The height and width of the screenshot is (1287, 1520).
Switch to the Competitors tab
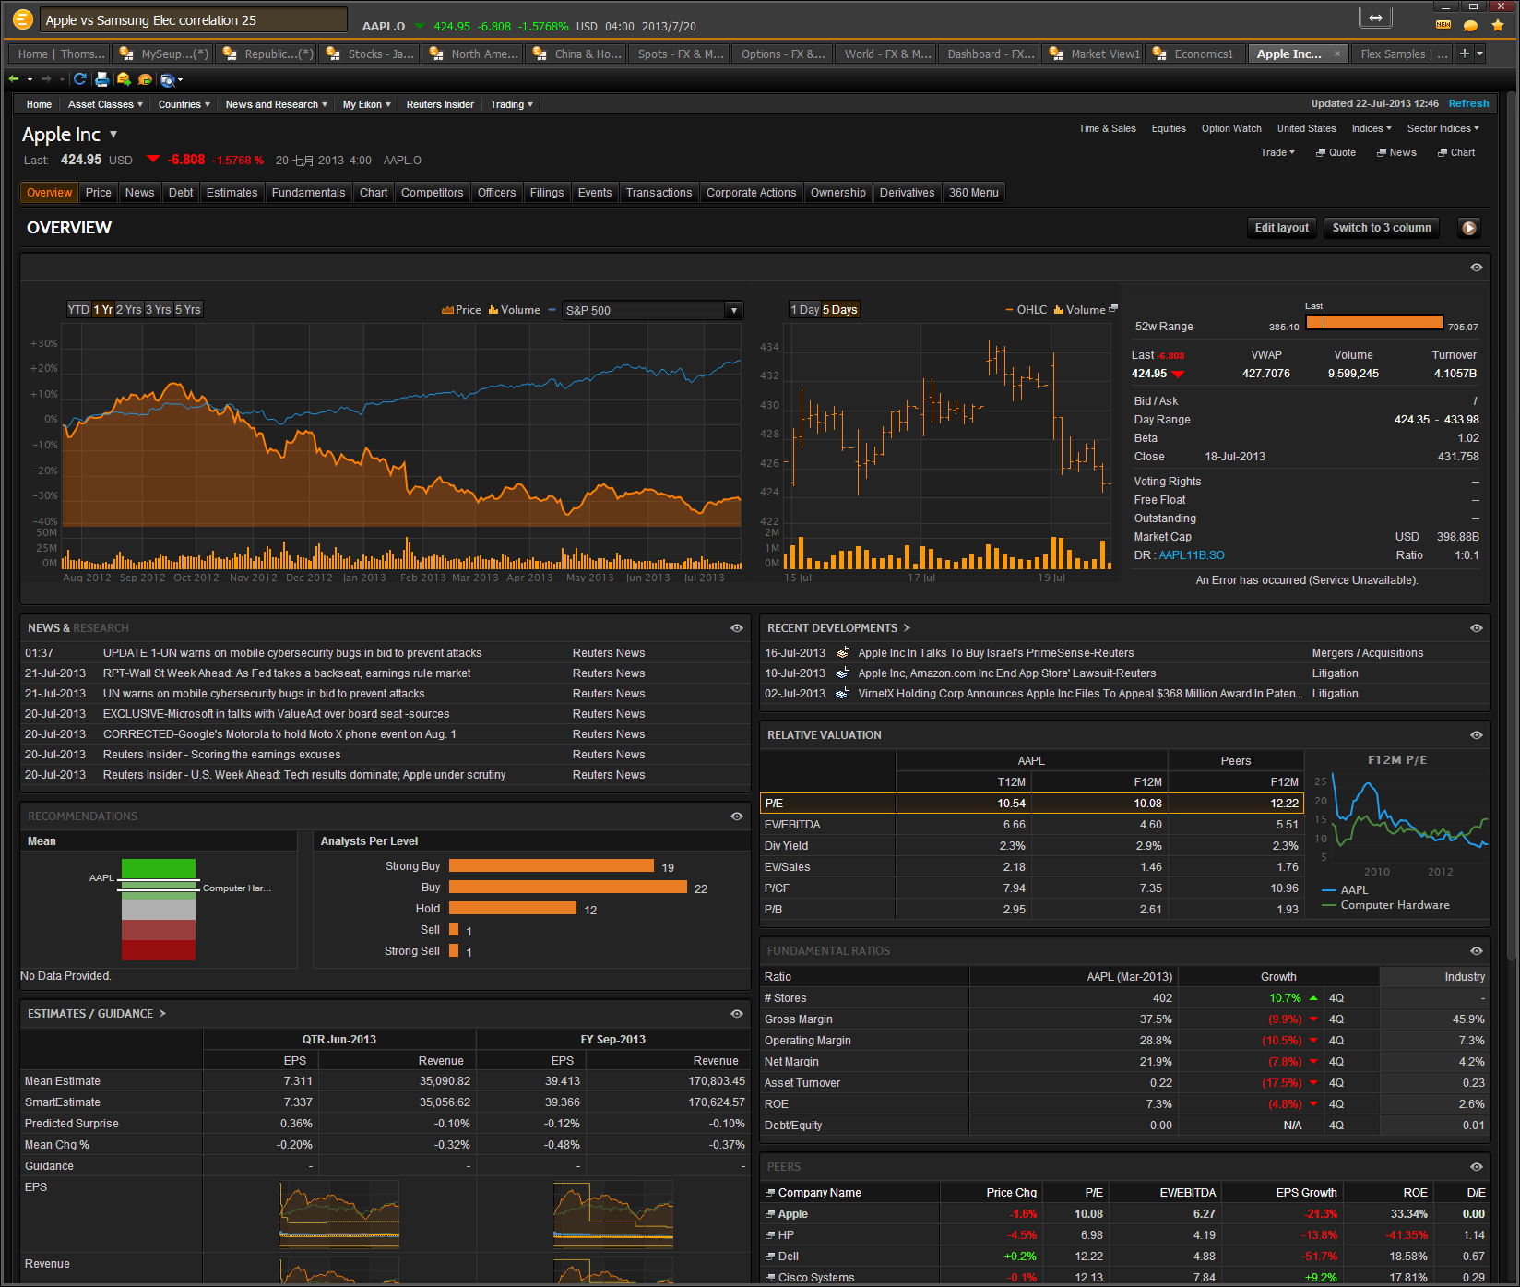(432, 193)
